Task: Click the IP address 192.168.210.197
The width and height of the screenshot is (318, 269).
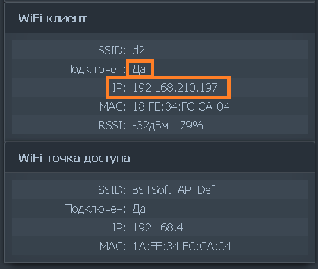Action: 175,88
